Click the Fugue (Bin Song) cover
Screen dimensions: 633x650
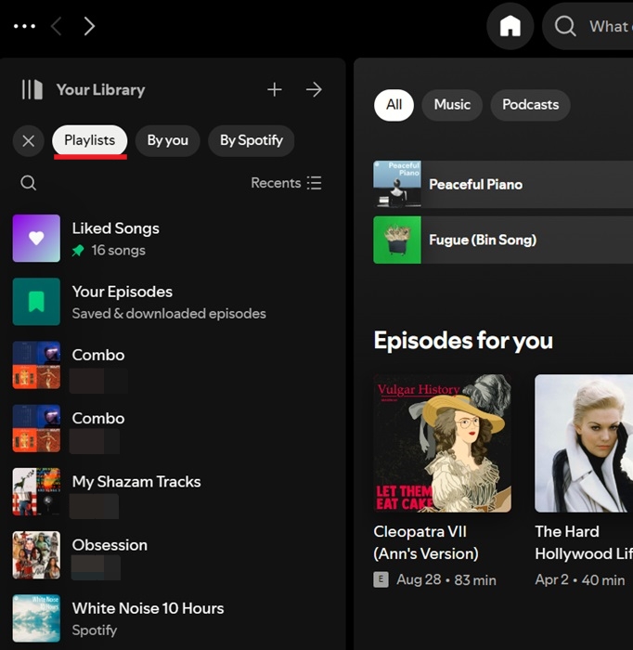tap(397, 240)
